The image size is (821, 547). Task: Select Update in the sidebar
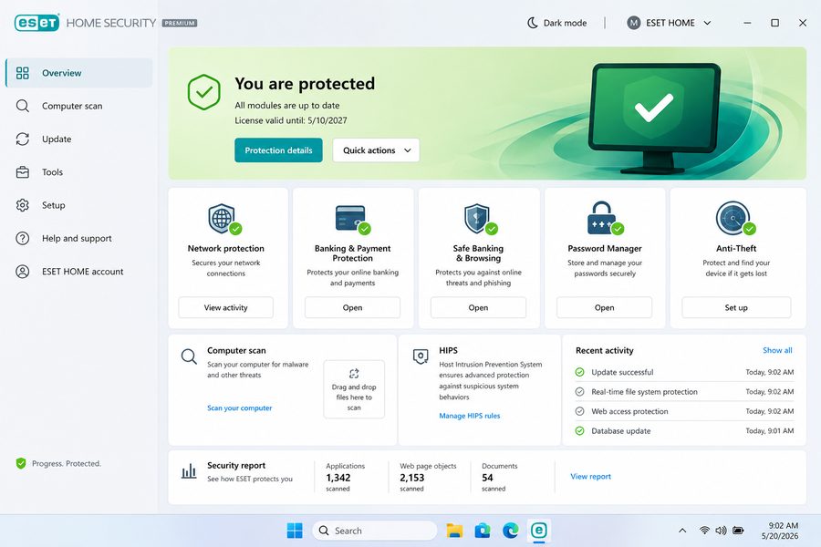coord(79,139)
